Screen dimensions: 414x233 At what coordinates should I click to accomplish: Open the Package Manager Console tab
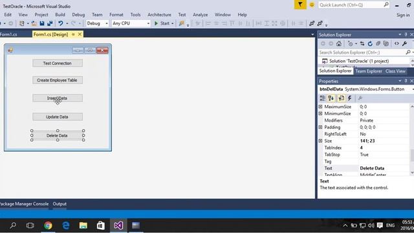pos(24,204)
